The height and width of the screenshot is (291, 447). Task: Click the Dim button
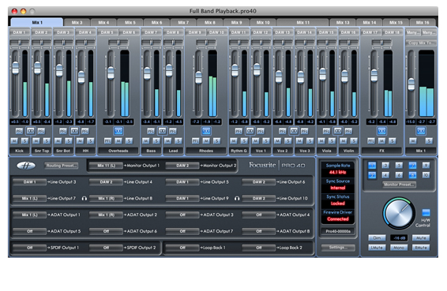[x=377, y=237]
